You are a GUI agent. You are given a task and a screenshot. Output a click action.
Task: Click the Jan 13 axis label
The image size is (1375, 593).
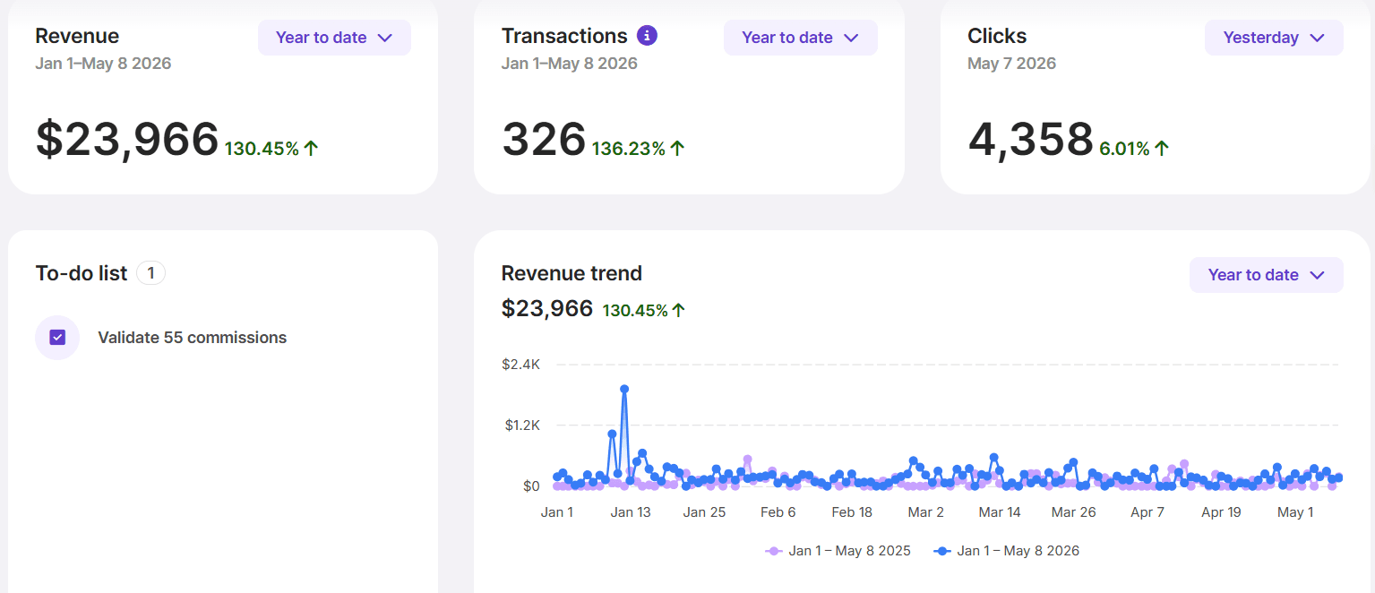click(631, 512)
